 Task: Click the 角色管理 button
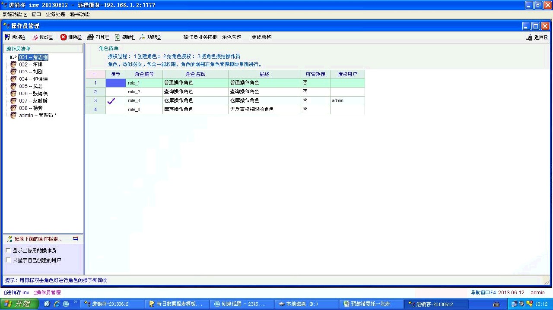click(232, 37)
